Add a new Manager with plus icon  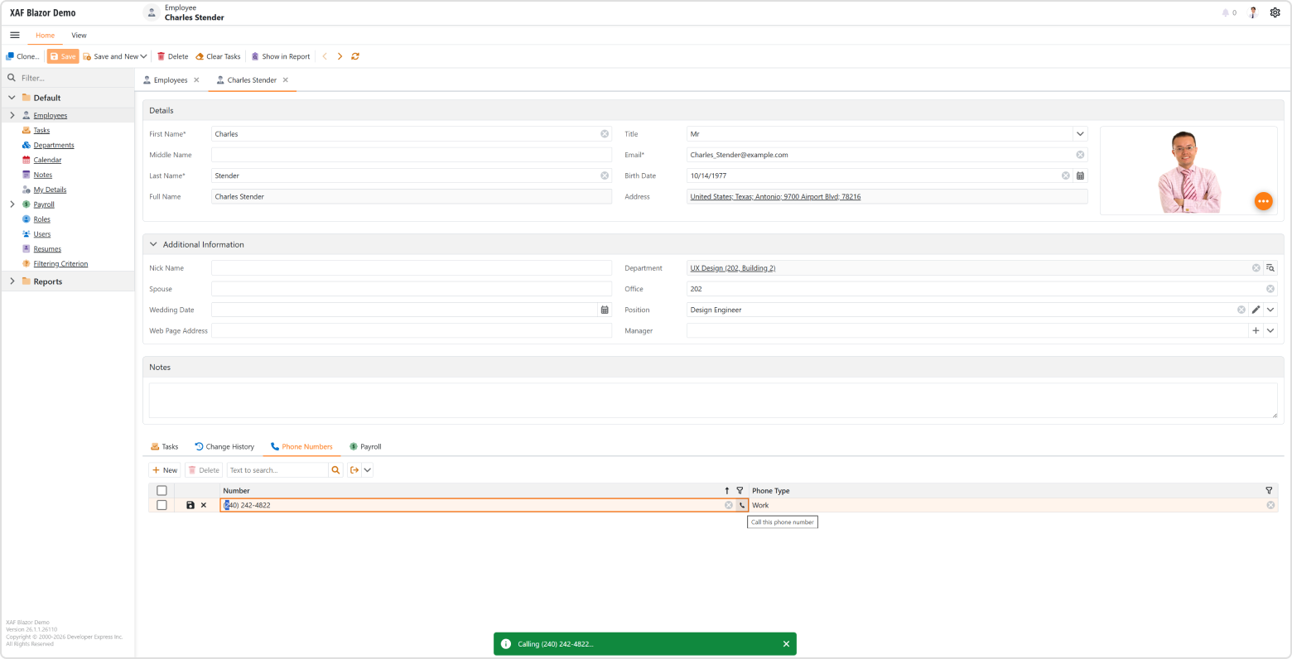(x=1256, y=330)
